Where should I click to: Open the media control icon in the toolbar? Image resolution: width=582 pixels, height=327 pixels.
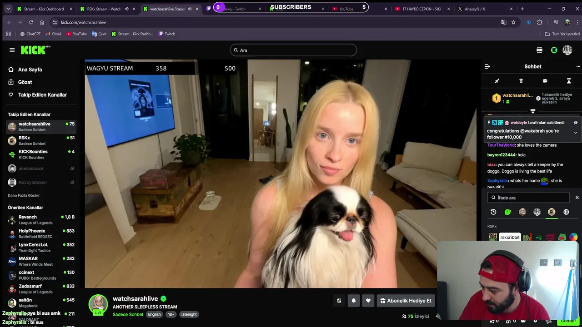click(556, 22)
